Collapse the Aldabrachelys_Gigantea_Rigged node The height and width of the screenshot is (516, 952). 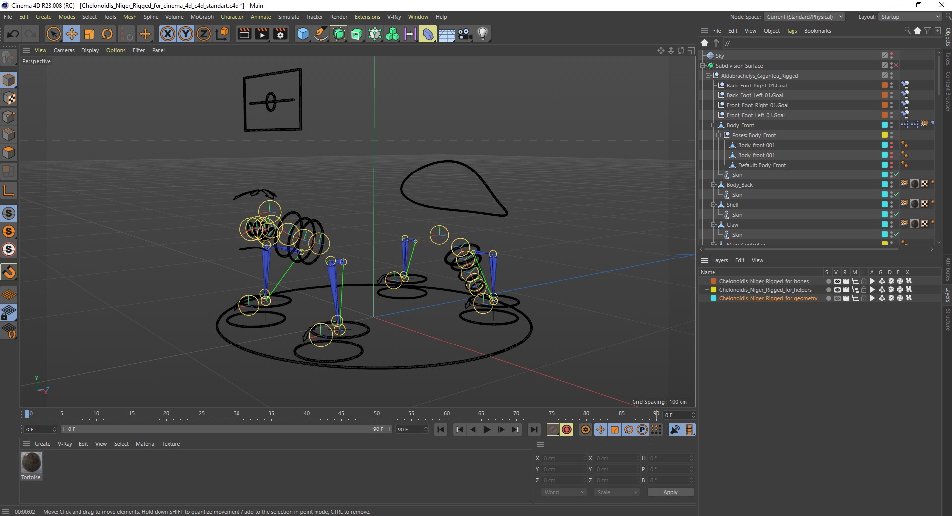709,76
